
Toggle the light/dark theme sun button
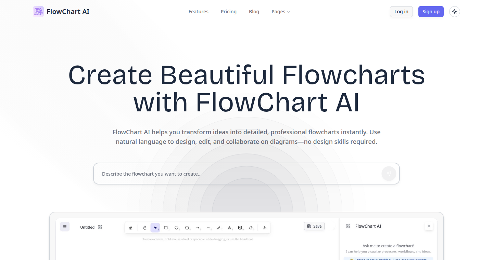coord(455,12)
